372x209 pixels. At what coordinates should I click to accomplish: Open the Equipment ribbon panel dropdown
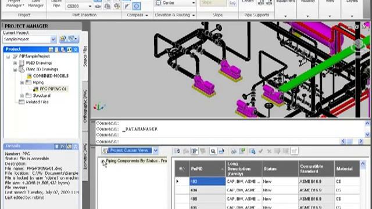(285, 16)
